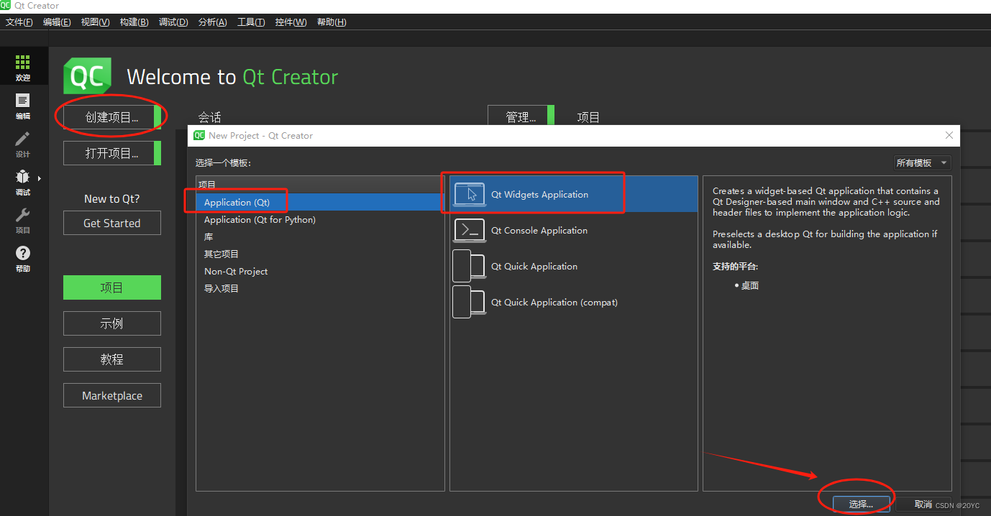The width and height of the screenshot is (991, 516).
Task: Open the 构建(B) menu
Action: 134,22
